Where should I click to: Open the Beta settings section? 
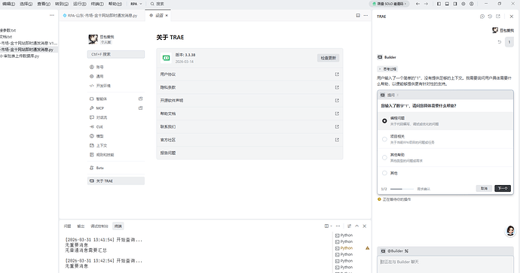click(116, 168)
